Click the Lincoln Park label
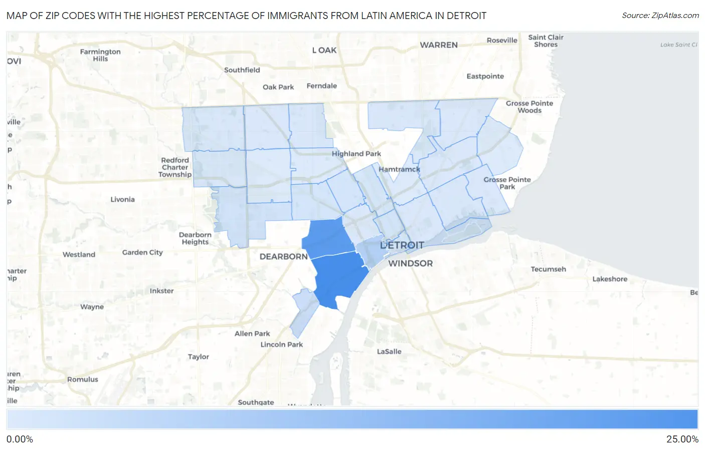 [x=281, y=344]
